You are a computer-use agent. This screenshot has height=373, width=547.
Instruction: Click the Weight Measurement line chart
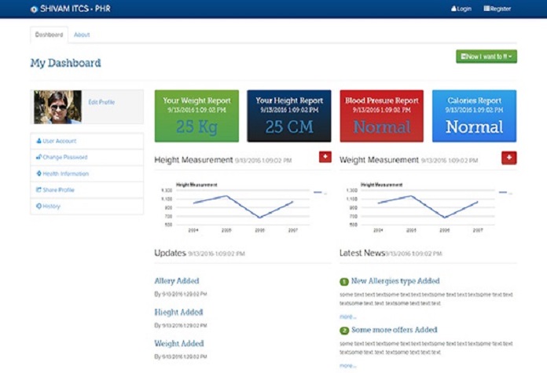pyautogui.click(x=428, y=207)
